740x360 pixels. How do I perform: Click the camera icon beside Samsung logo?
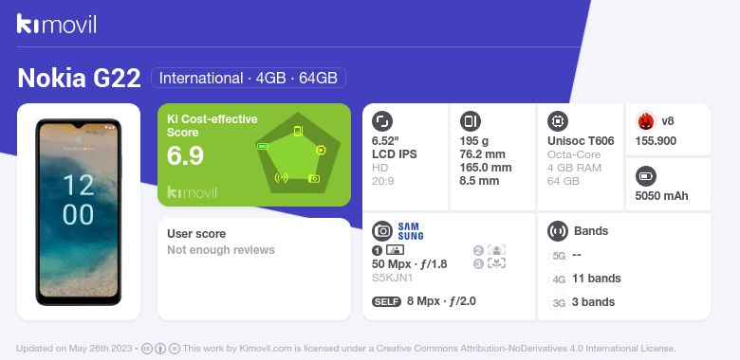382,231
